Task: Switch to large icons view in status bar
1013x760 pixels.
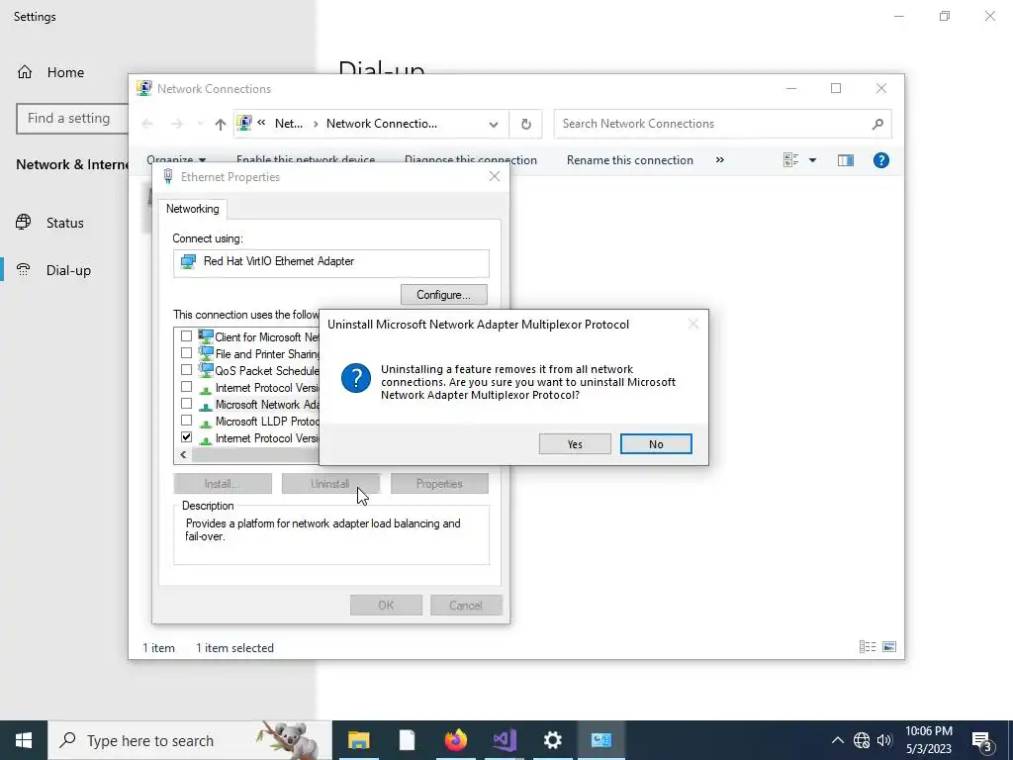Action: click(x=889, y=647)
